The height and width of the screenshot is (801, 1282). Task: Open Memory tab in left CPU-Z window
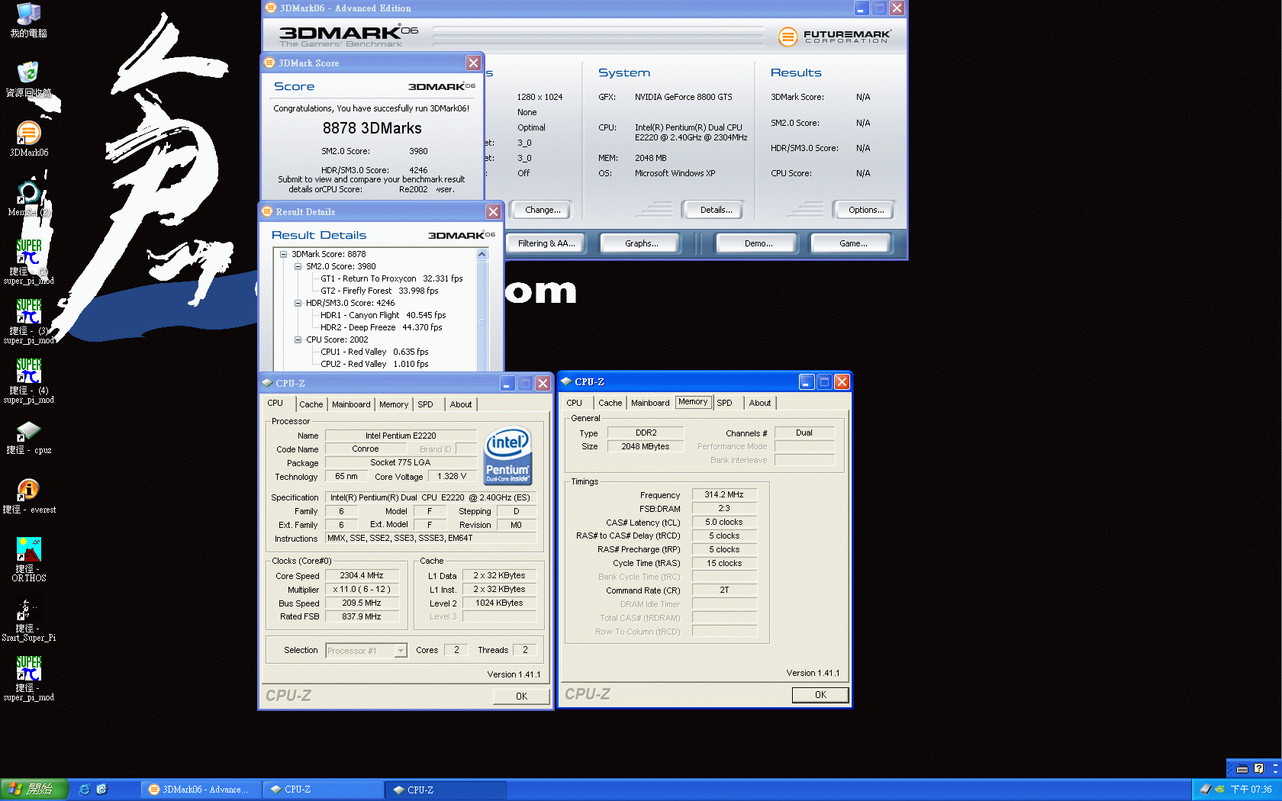tap(394, 404)
